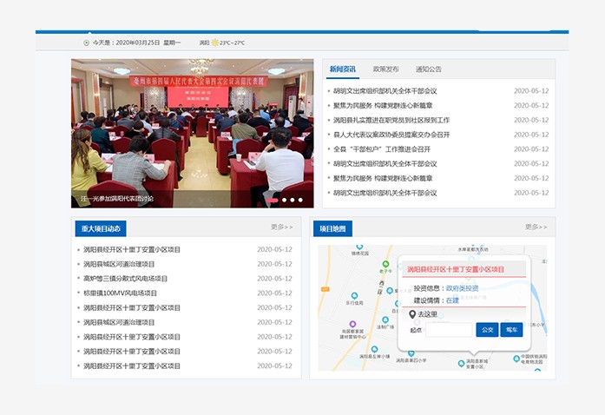This screenshot has width=605, height=415.
Task: Click the 去这里 label text
Action: coord(428,314)
